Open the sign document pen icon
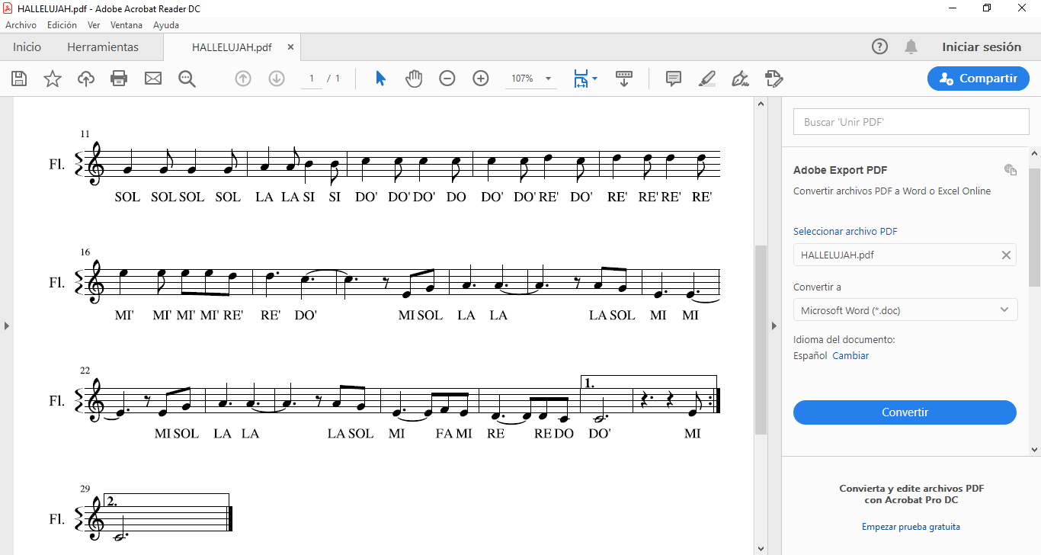The image size is (1041, 555). tap(740, 79)
